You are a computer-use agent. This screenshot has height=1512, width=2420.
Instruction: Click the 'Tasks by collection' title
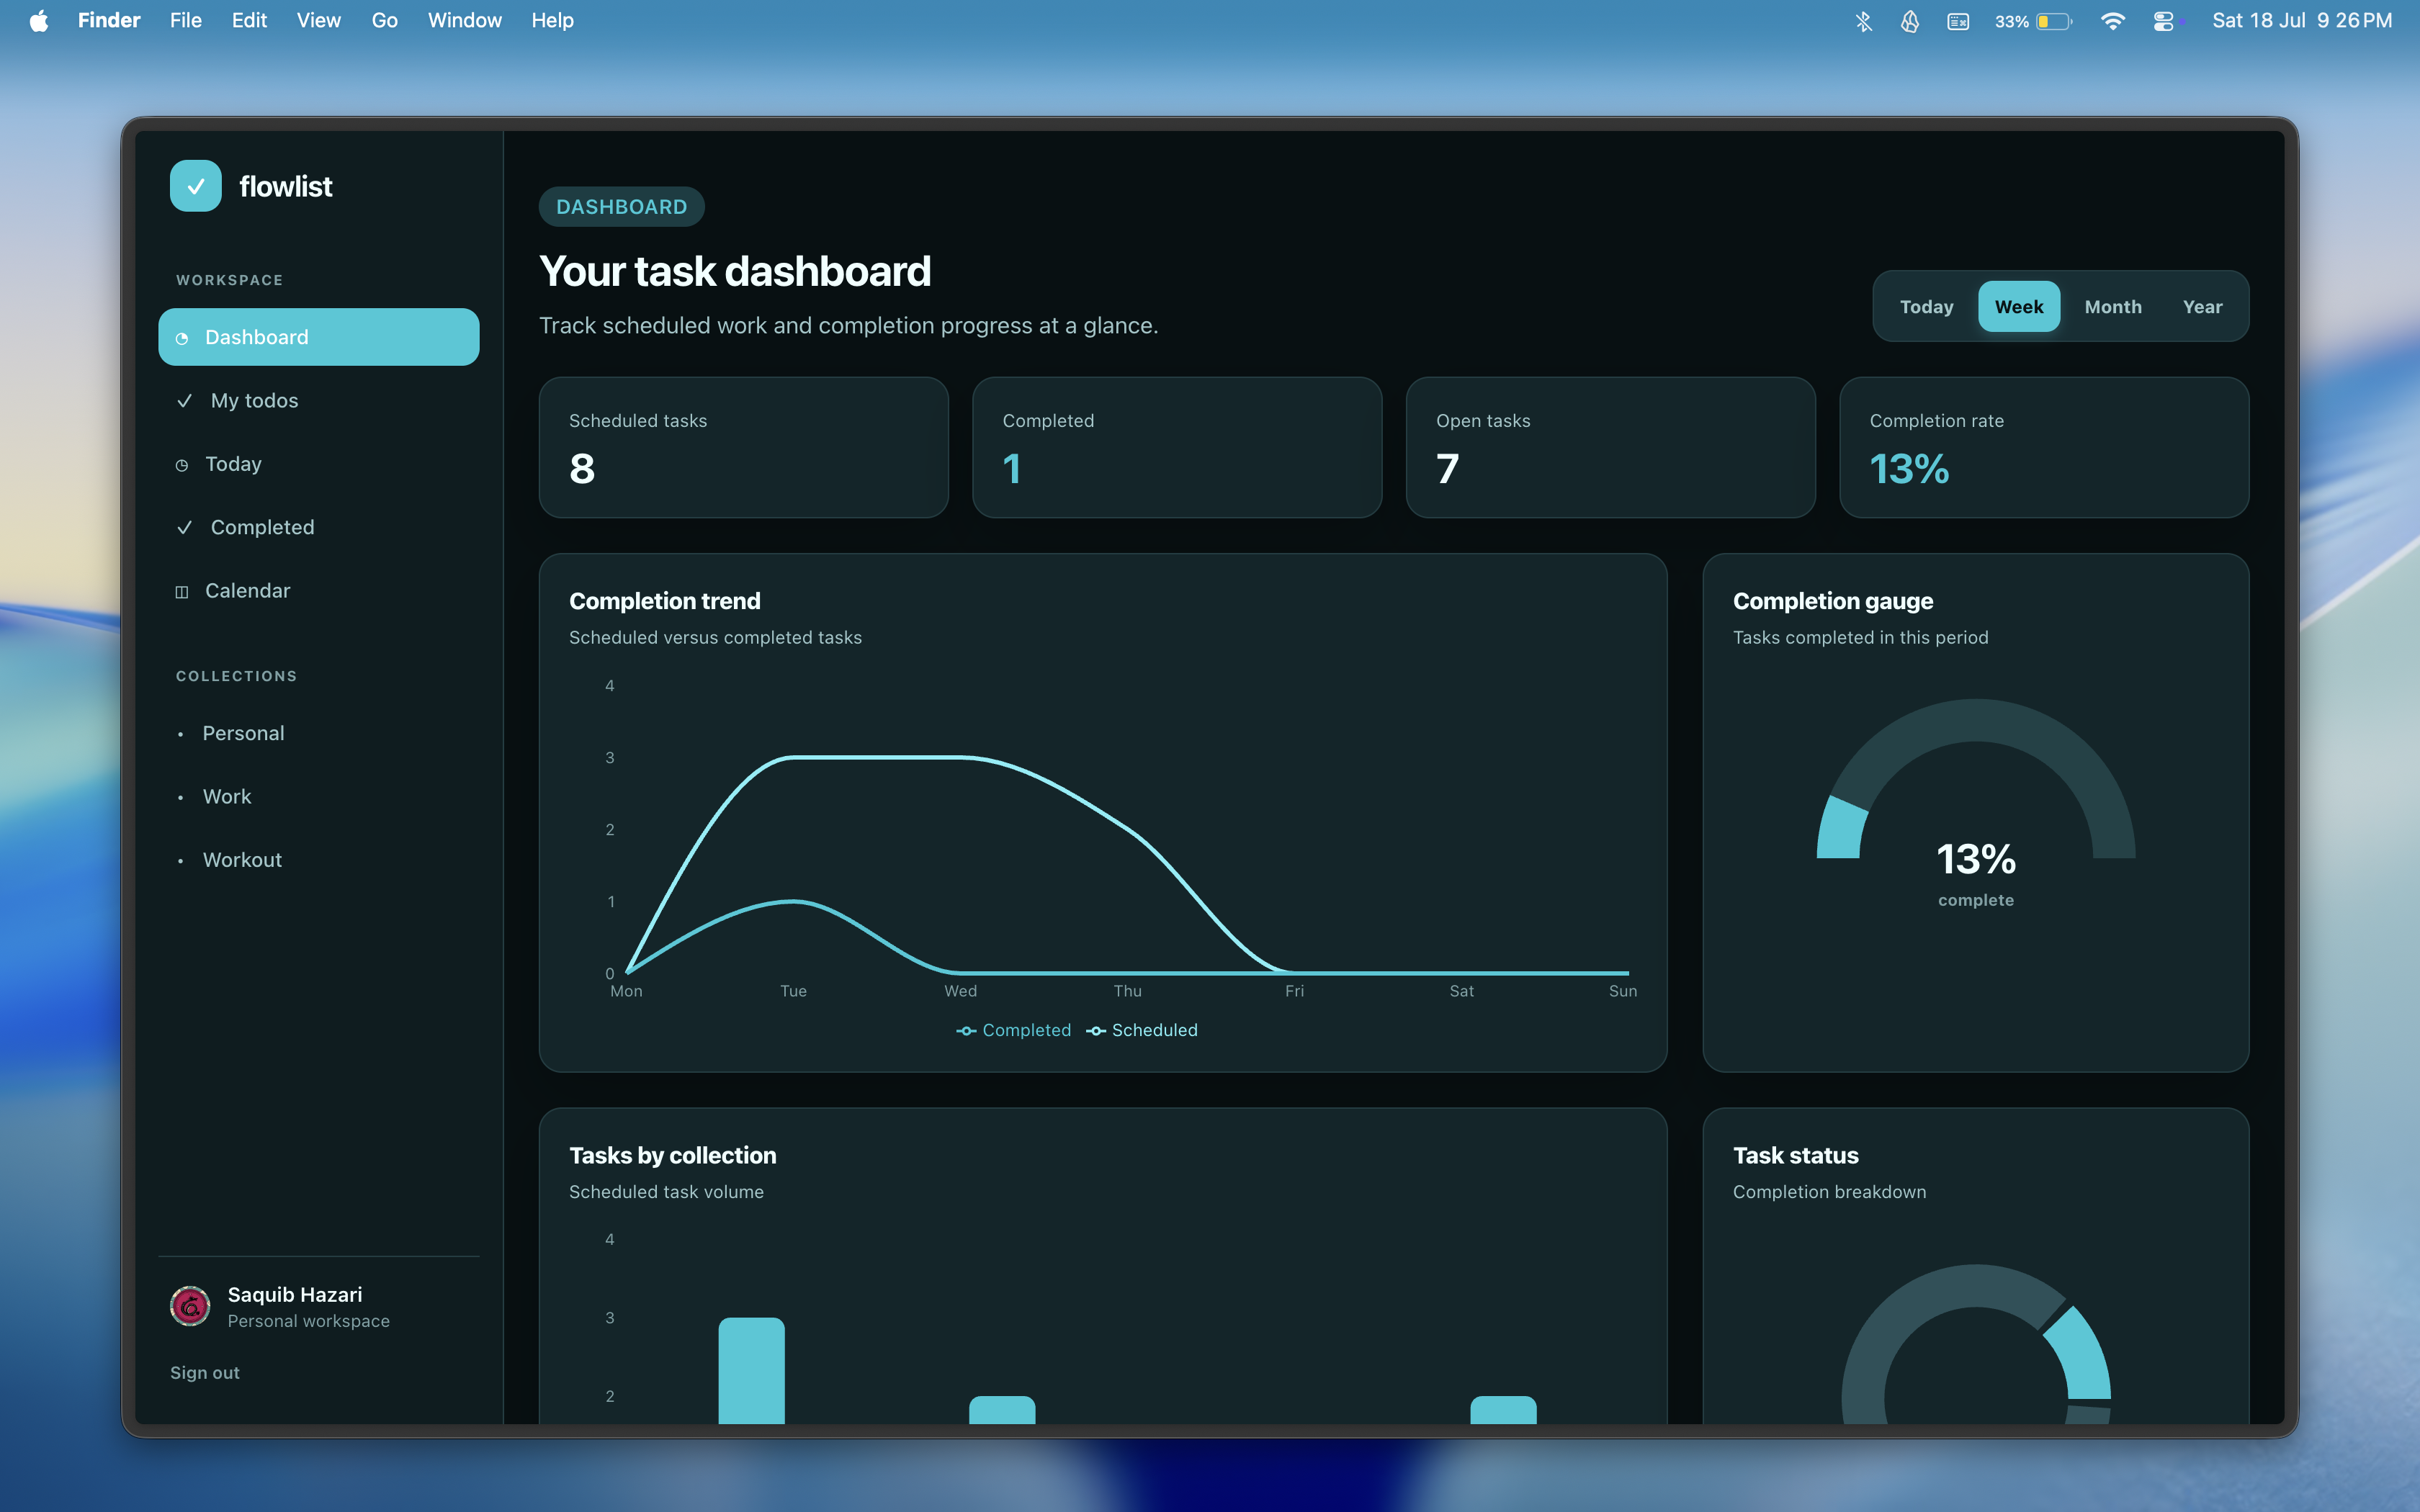[673, 1155]
